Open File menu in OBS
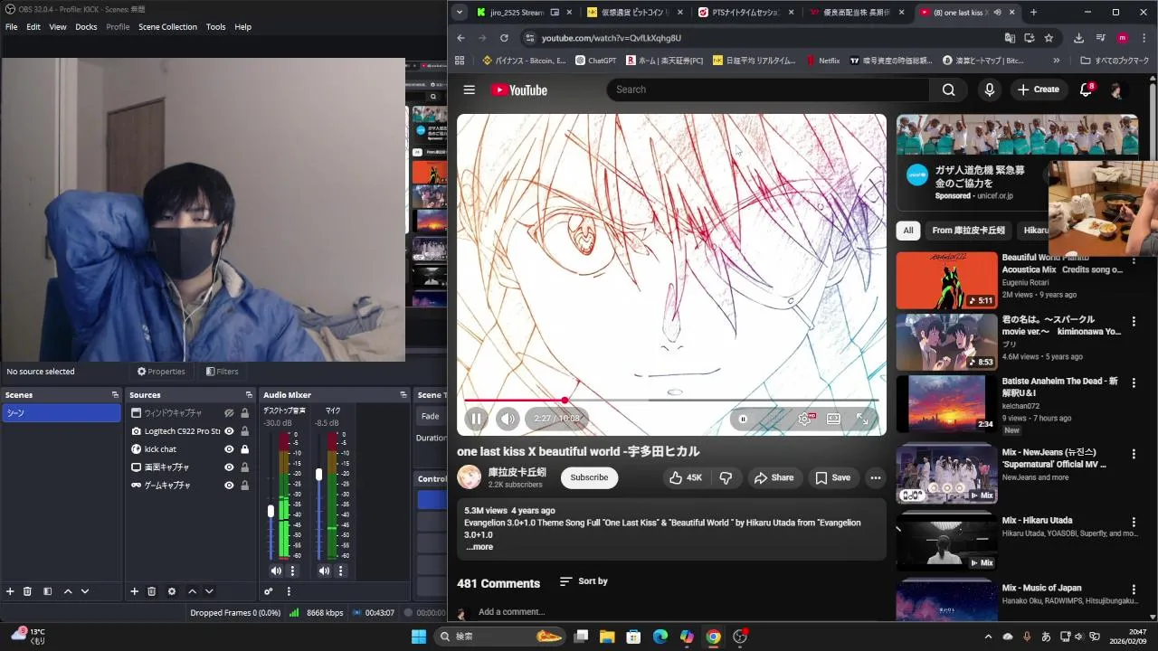Viewport: 1158px width, 651px height. click(x=11, y=27)
